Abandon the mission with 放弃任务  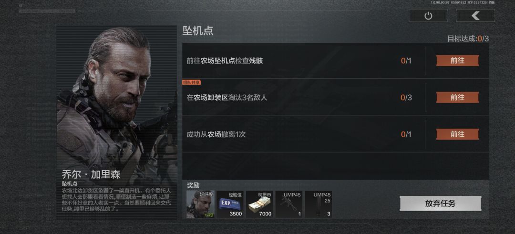[441, 203]
